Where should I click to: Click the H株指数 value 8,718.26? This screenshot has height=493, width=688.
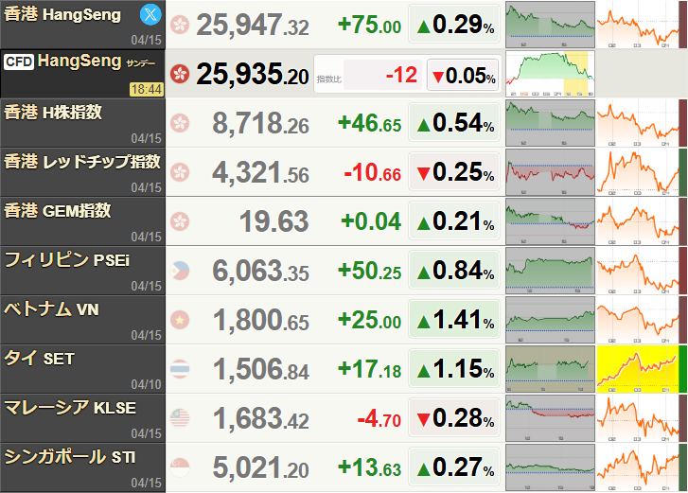click(x=260, y=123)
